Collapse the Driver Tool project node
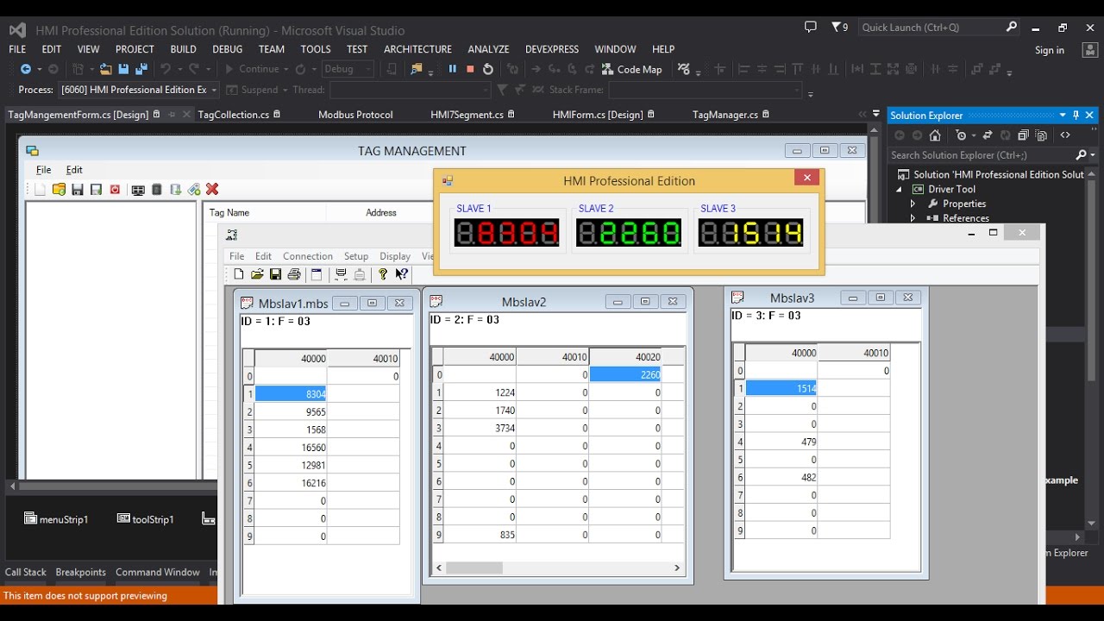This screenshot has height=621, width=1104. (899, 189)
